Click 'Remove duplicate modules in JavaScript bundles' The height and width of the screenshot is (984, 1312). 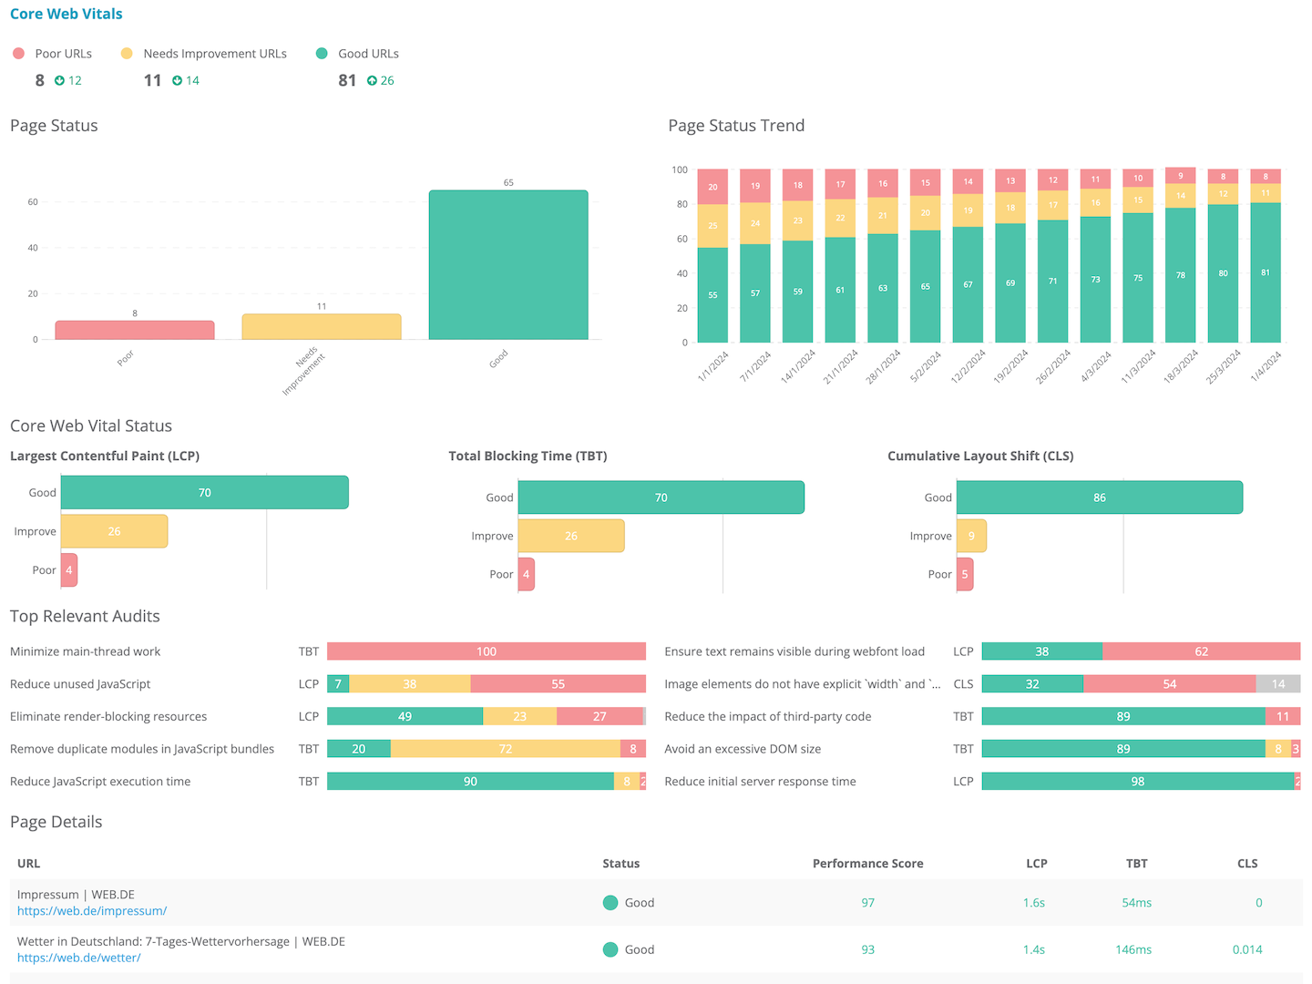tap(142, 749)
